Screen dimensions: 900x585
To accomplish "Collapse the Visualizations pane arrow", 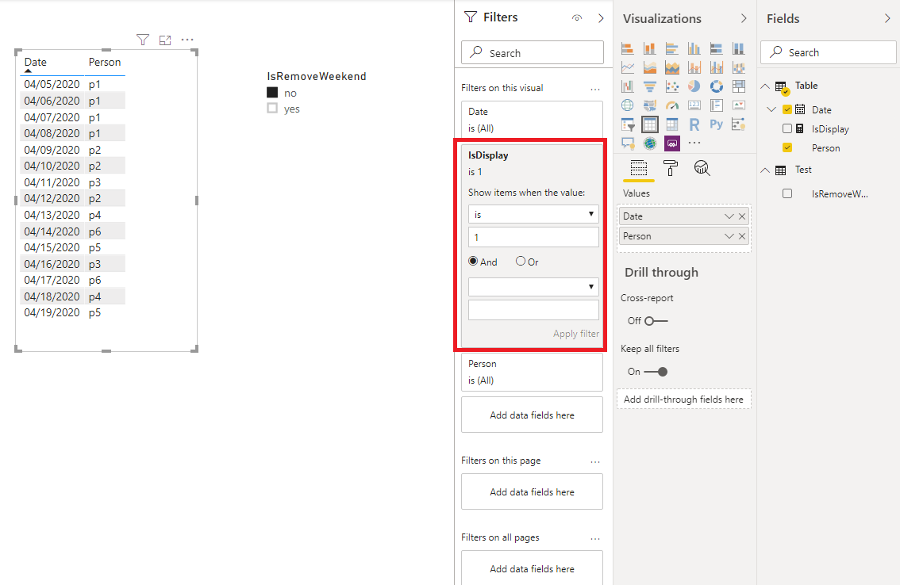I will 744,18.
